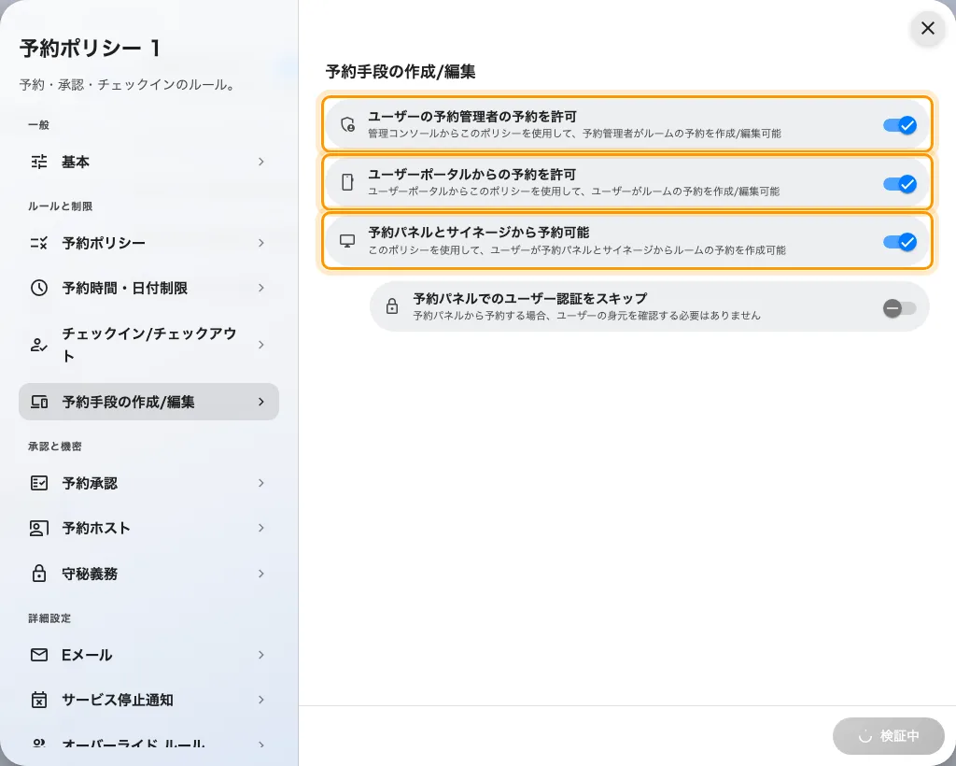Select 予約ホスト in the sidebar
The height and width of the screenshot is (766, 956).
[148, 528]
